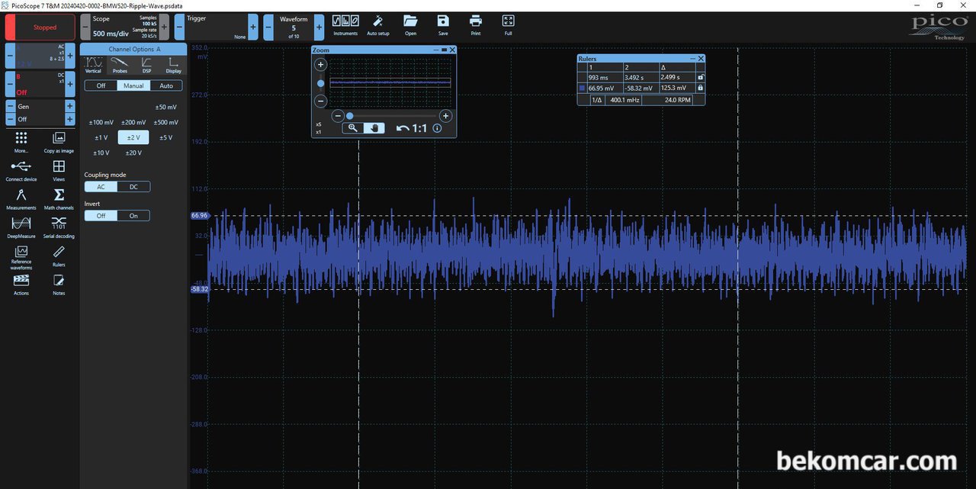Viewport: 976px width, 489px height.
Task: Open the Measurements tool
Action: point(21,199)
